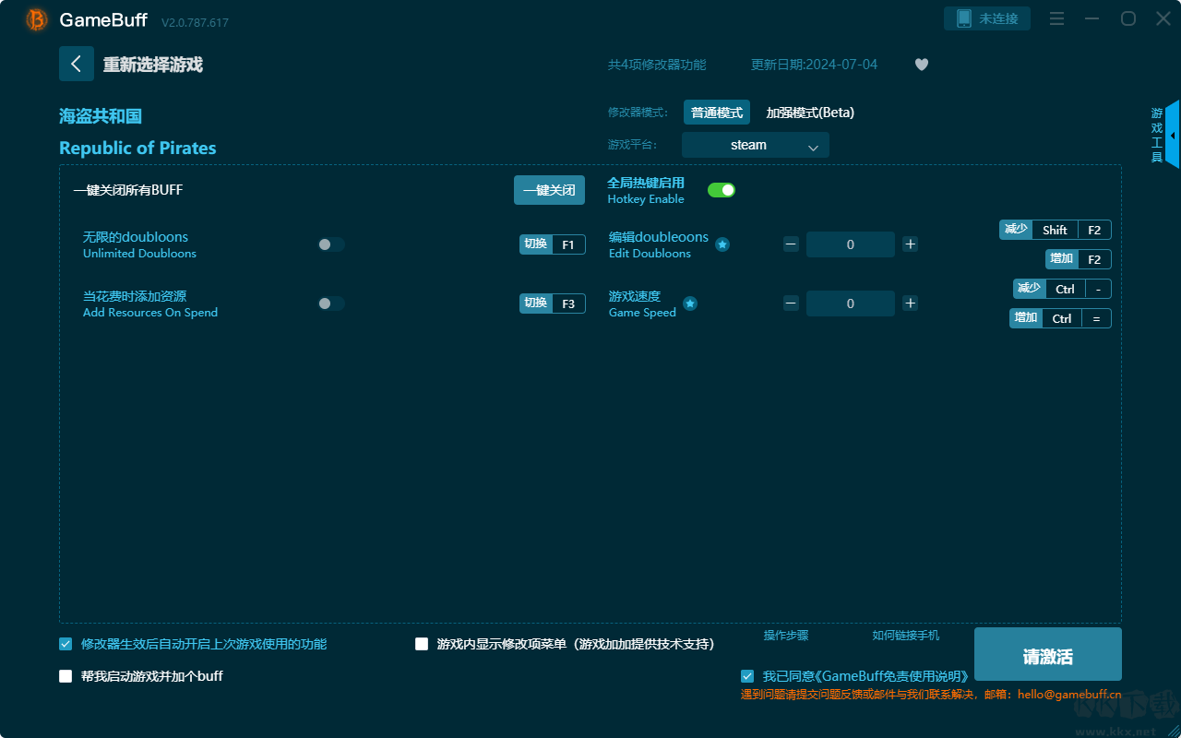This screenshot has height=738, width=1181.
Task: Click the phone not-connected status button
Action: coord(987,18)
